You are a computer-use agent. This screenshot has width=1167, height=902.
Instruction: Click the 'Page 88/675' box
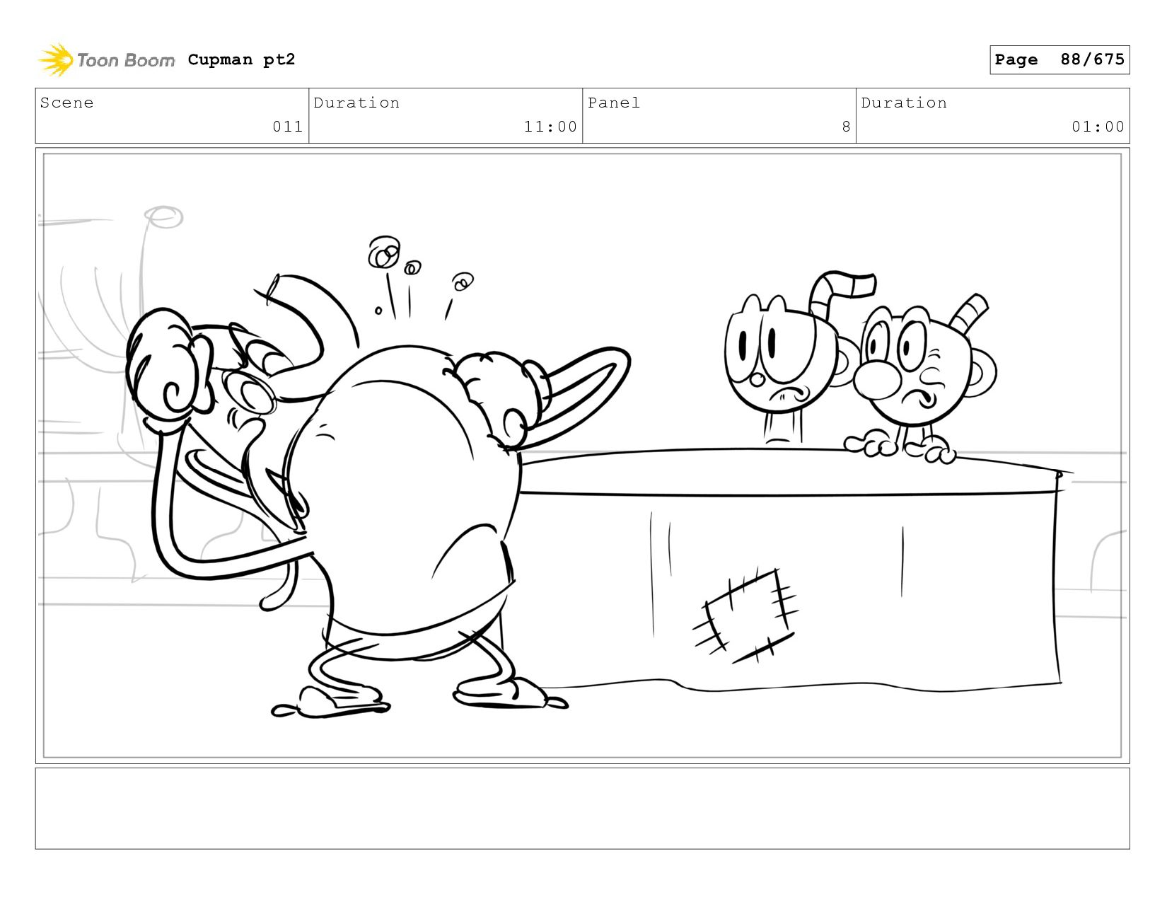(1059, 59)
